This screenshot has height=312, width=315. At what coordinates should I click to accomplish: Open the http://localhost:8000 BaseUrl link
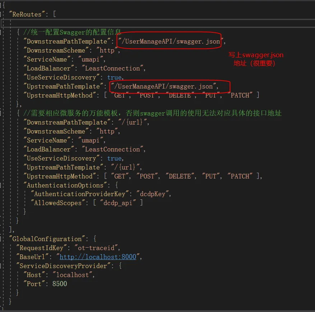pyautogui.click(x=98, y=257)
